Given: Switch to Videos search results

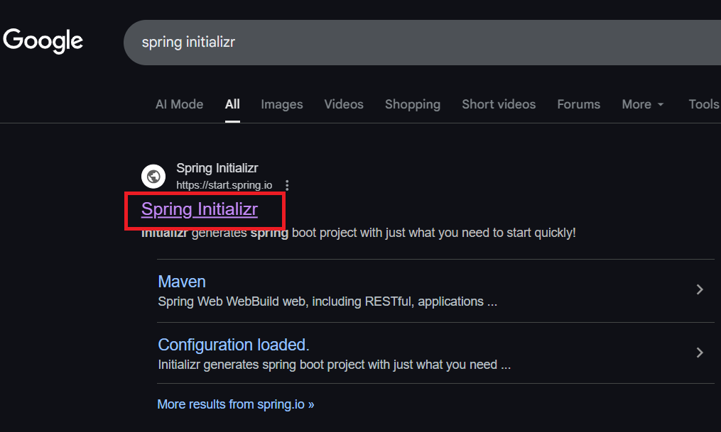Looking at the screenshot, I should pyautogui.click(x=343, y=104).
